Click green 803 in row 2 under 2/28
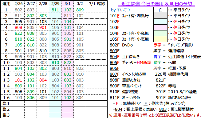This screenshot has width=205, height=120. point(43,16)
